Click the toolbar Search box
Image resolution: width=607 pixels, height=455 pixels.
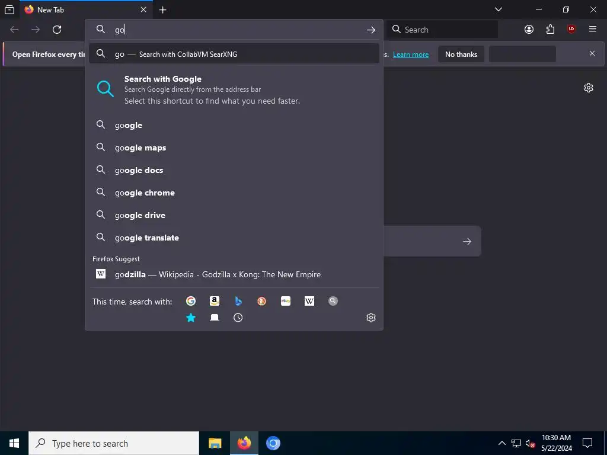(x=442, y=30)
